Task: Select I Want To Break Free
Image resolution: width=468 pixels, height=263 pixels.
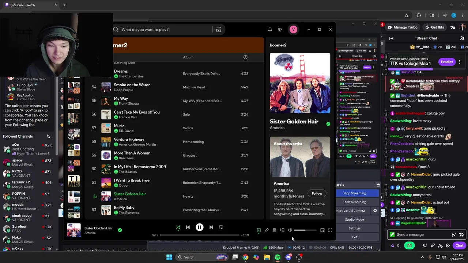Action: [x=132, y=180]
